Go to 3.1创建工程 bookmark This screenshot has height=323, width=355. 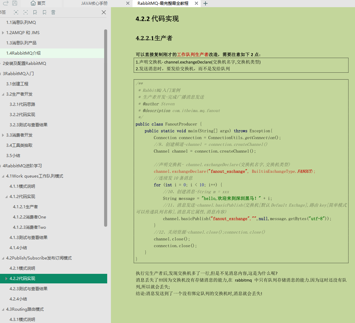coord(17,84)
